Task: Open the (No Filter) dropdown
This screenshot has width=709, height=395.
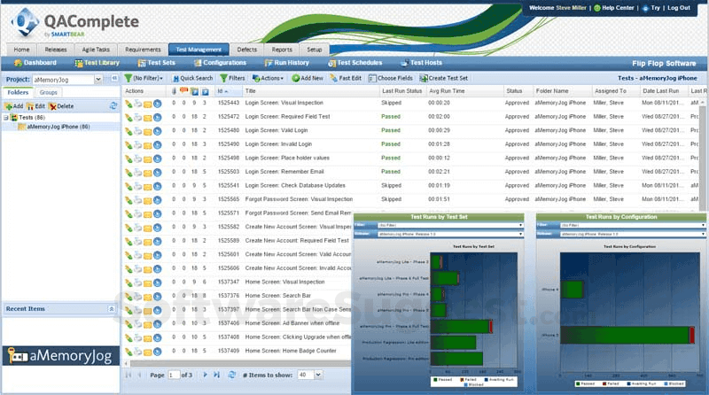Action: (x=144, y=78)
